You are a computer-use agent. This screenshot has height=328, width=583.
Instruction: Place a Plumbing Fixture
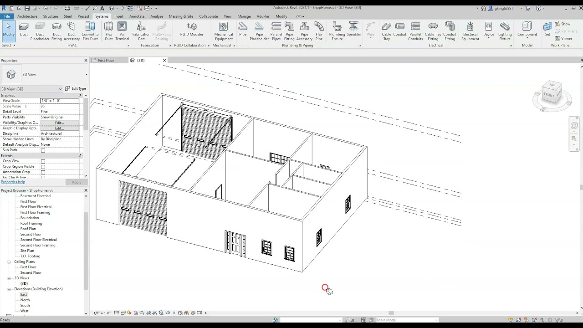337,31
